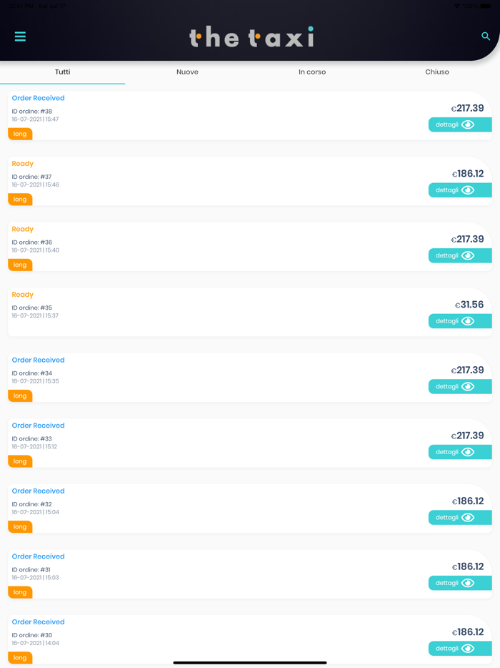Click the eye icon for order #37

(468, 190)
